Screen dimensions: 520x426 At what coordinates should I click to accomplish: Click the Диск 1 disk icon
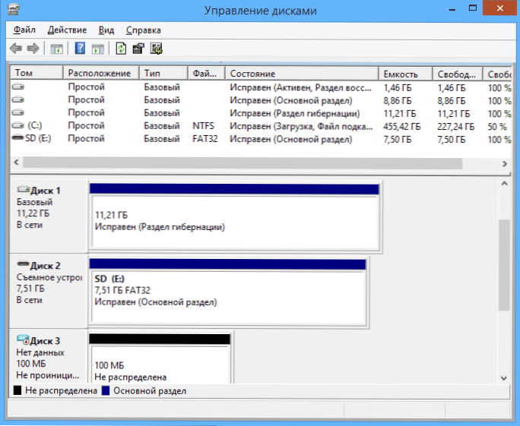pos(24,190)
